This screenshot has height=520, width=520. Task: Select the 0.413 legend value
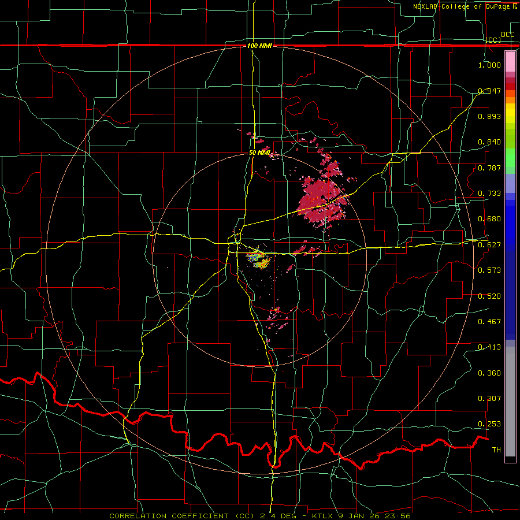pos(489,347)
